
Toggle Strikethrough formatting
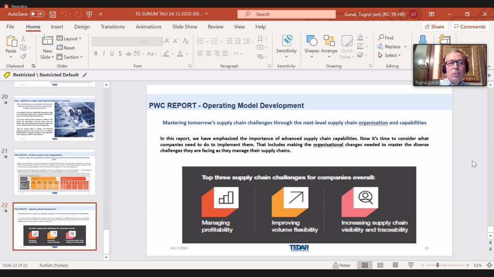(x=128, y=54)
